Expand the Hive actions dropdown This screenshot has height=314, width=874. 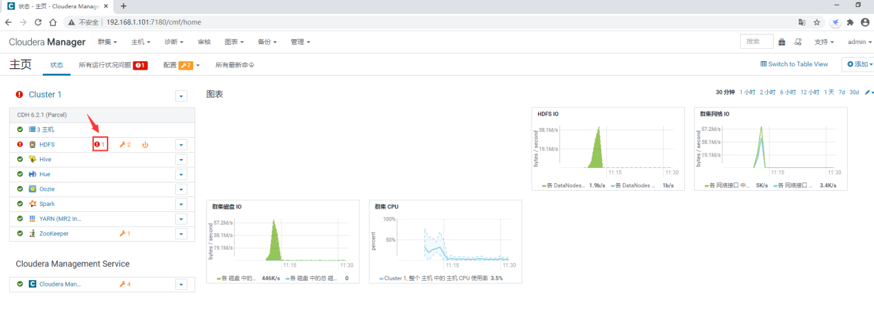[x=181, y=160]
